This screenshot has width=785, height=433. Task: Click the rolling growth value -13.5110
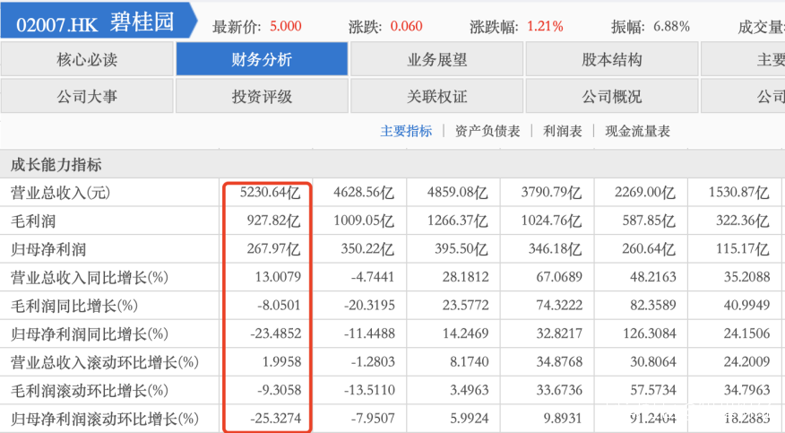tap(369, 391)
